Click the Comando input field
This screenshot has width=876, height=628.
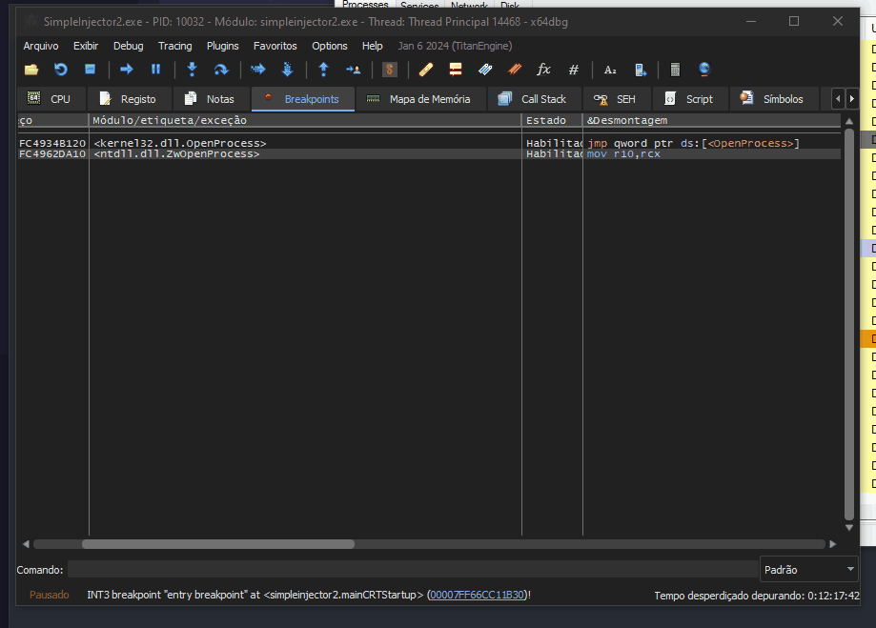click(412, 570)
